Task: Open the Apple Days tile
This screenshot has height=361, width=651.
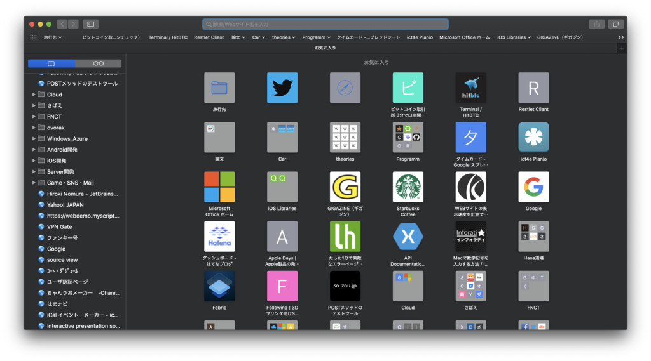Action: (282, 236)
